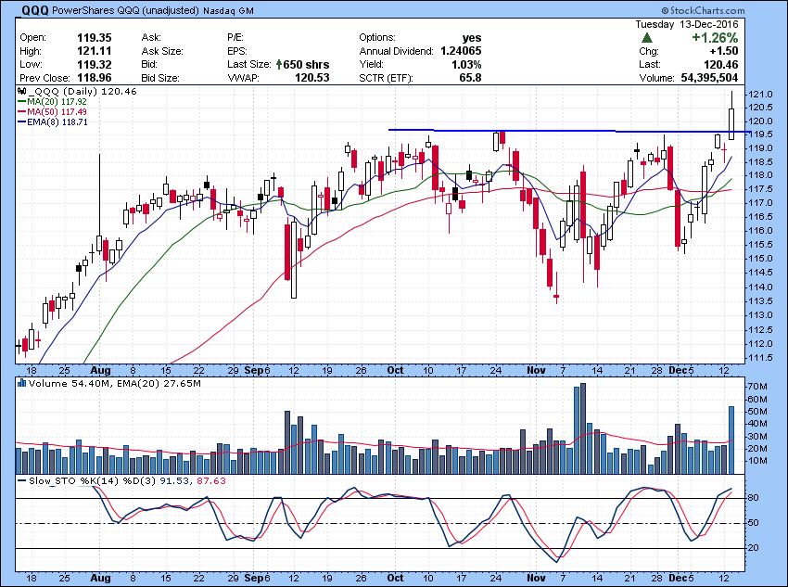This screenshot has width=788, height=587.
Task: Click the 'Oct' label under the stochastic panel
Action: coord(396,578)
